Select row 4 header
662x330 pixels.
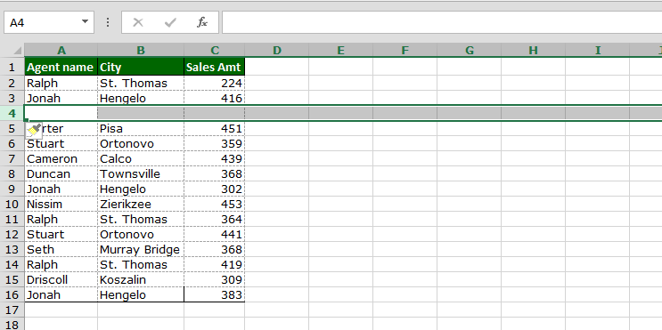[12, 113]
